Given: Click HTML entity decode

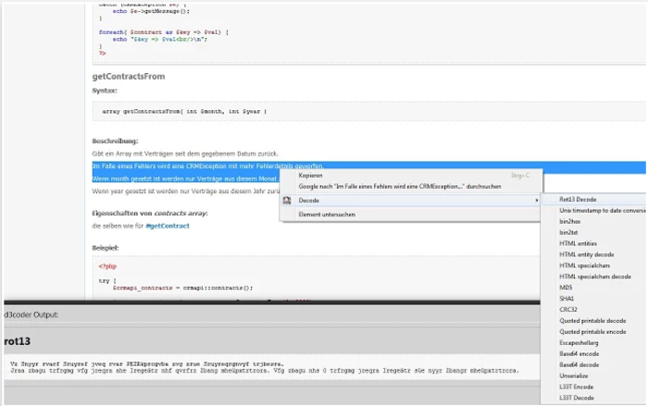Looking at the screenshot, I should coord(586,253).
